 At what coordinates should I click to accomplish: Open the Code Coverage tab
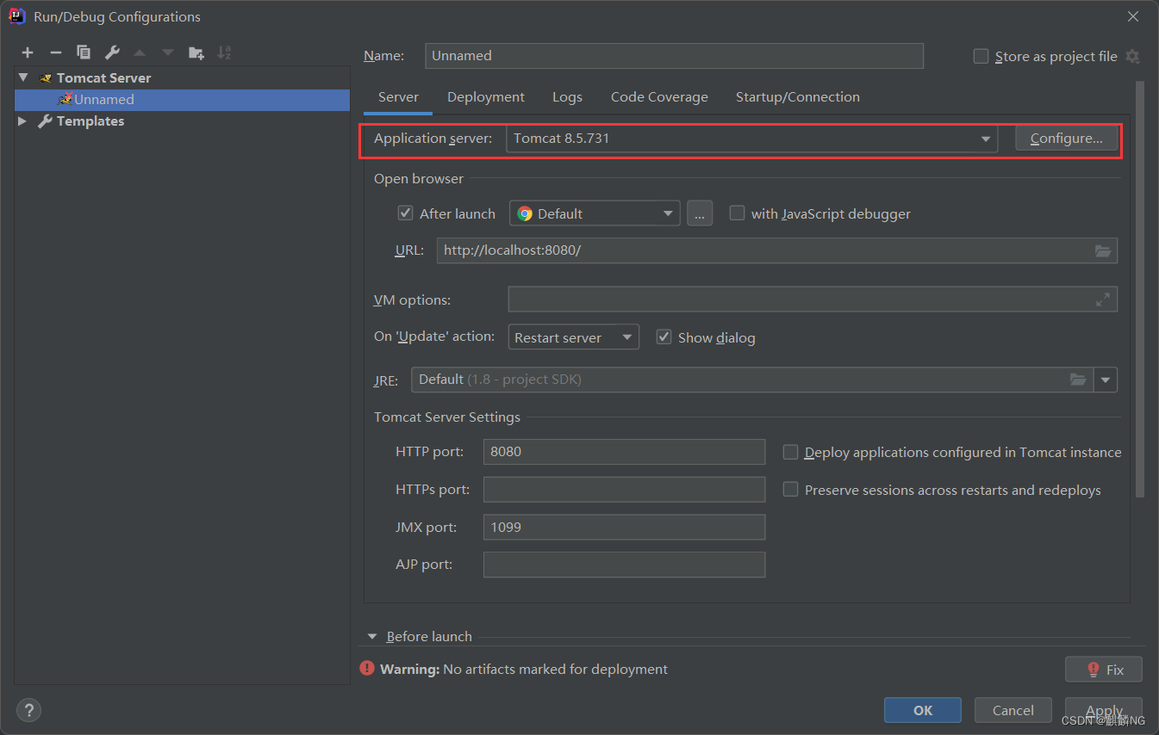tap(659, 97)
